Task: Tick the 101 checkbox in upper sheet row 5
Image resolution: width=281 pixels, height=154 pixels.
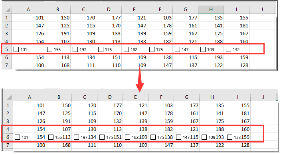Action: 16,49
